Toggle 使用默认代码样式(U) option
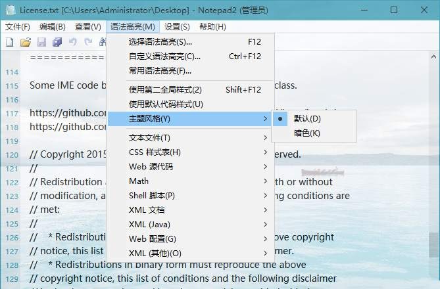 point(191,104)
